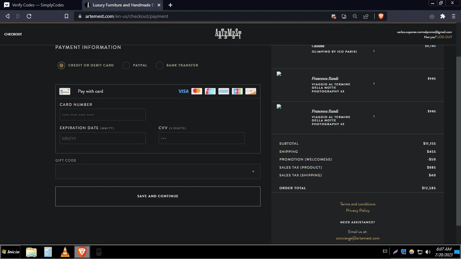461x259 pixels.
Task: Switch to Verify Codes — SimplyCodes tab
Action: tap(38, 5)
